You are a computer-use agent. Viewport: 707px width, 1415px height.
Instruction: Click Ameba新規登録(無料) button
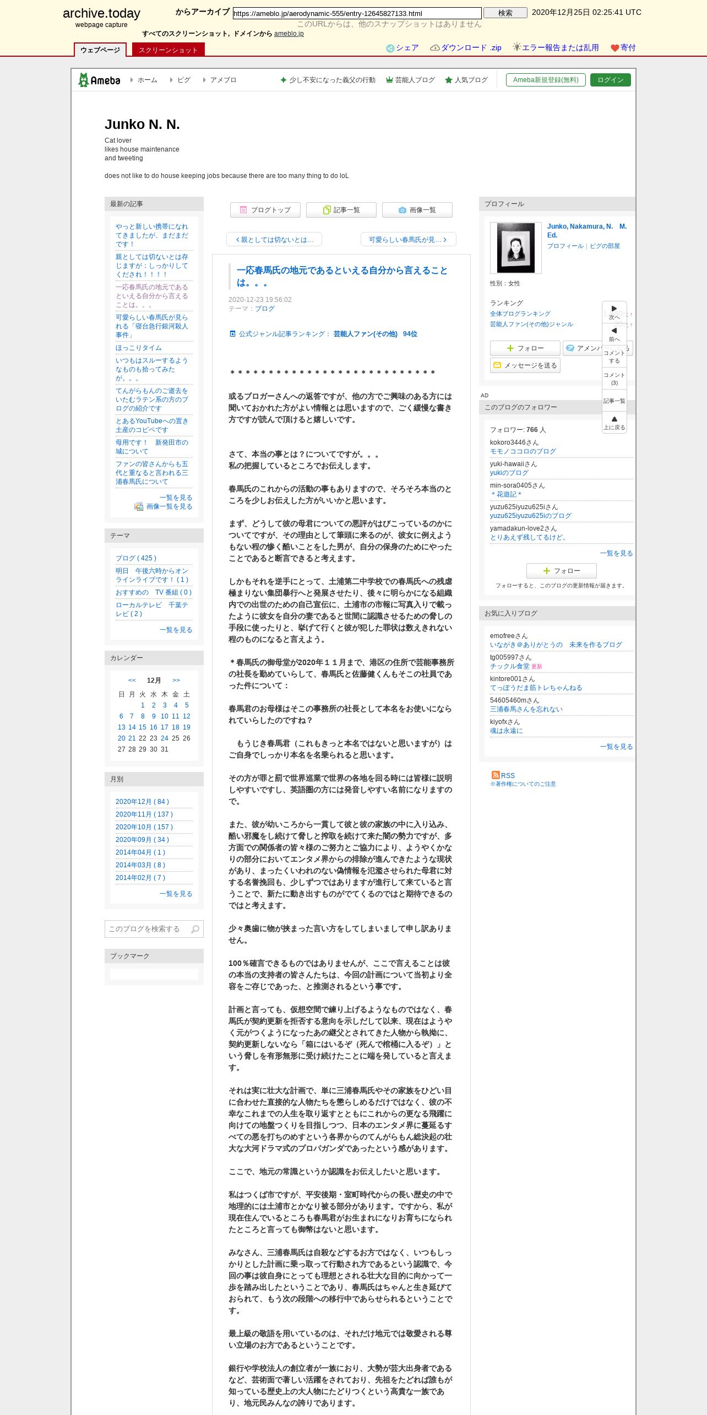(546, 80)
